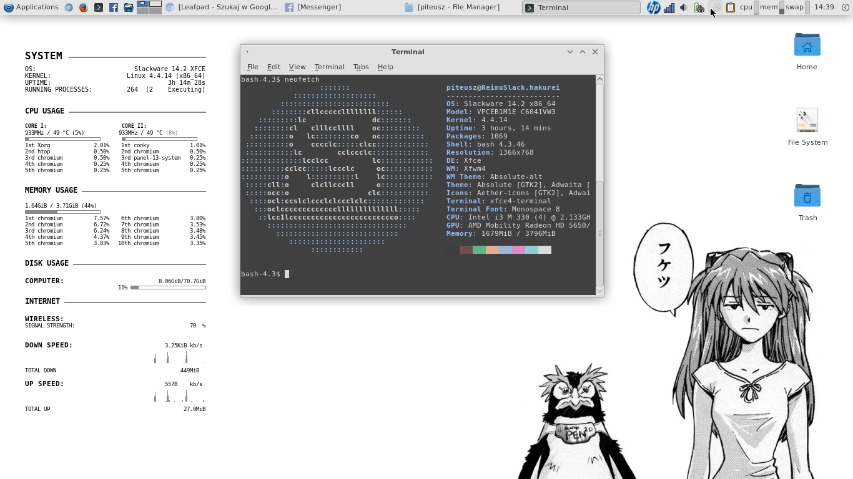
Task: Expand the panel's hidden-items arrow beside clock
Action: pos(846,7)
